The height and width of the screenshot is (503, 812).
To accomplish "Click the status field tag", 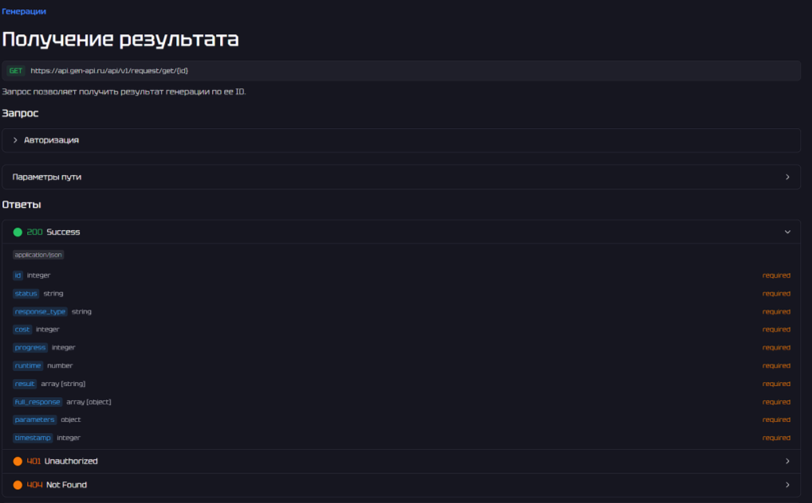I will pos(25,294).
